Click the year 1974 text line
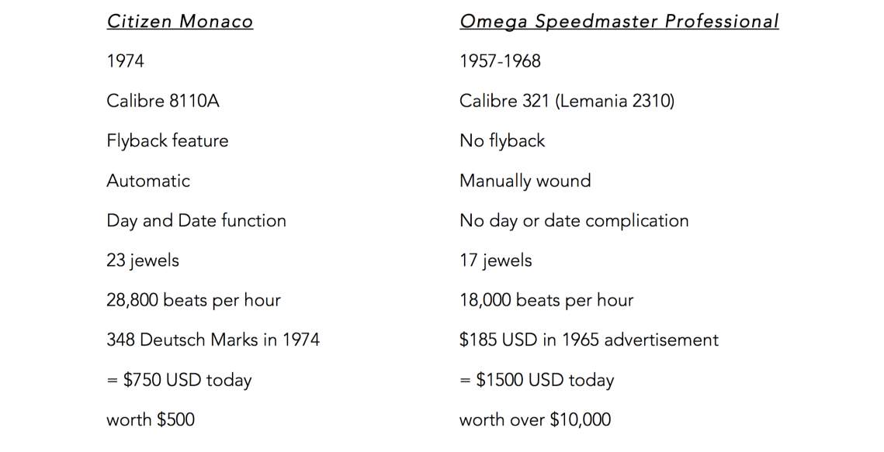884x452 pixels. click(126, 61)
